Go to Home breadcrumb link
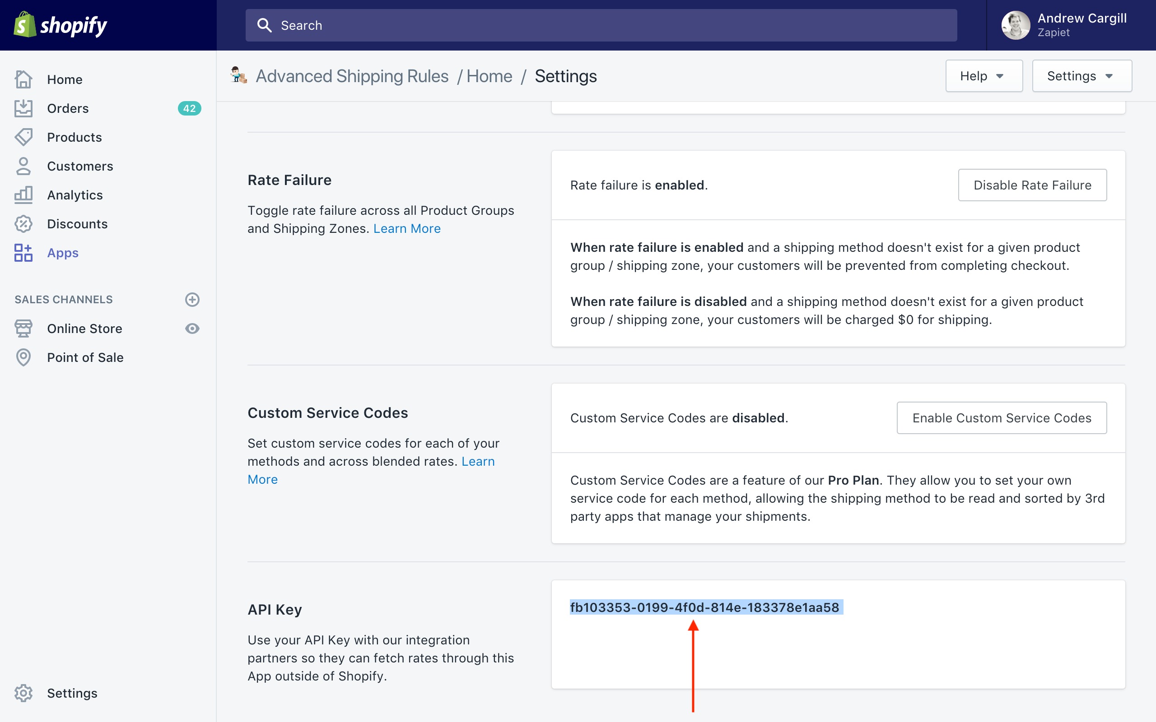The height and width of the screenshot is (722, 1156). 489,76
